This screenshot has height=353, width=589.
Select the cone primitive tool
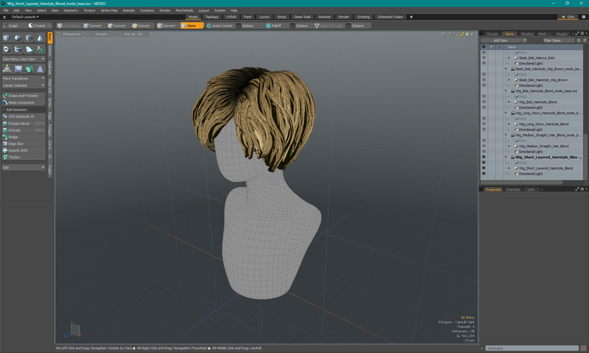tap(40, 38)
